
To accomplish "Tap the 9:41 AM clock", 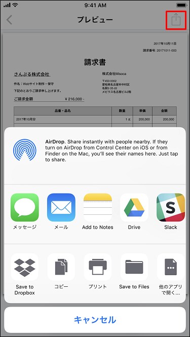I will [95, 6].
